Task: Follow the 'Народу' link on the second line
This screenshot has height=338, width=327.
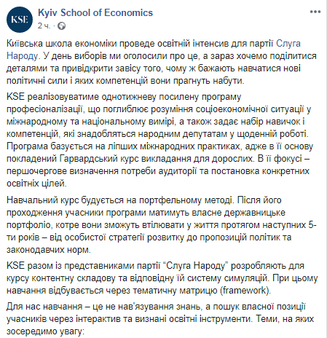Action: click(x=22, y=56)
